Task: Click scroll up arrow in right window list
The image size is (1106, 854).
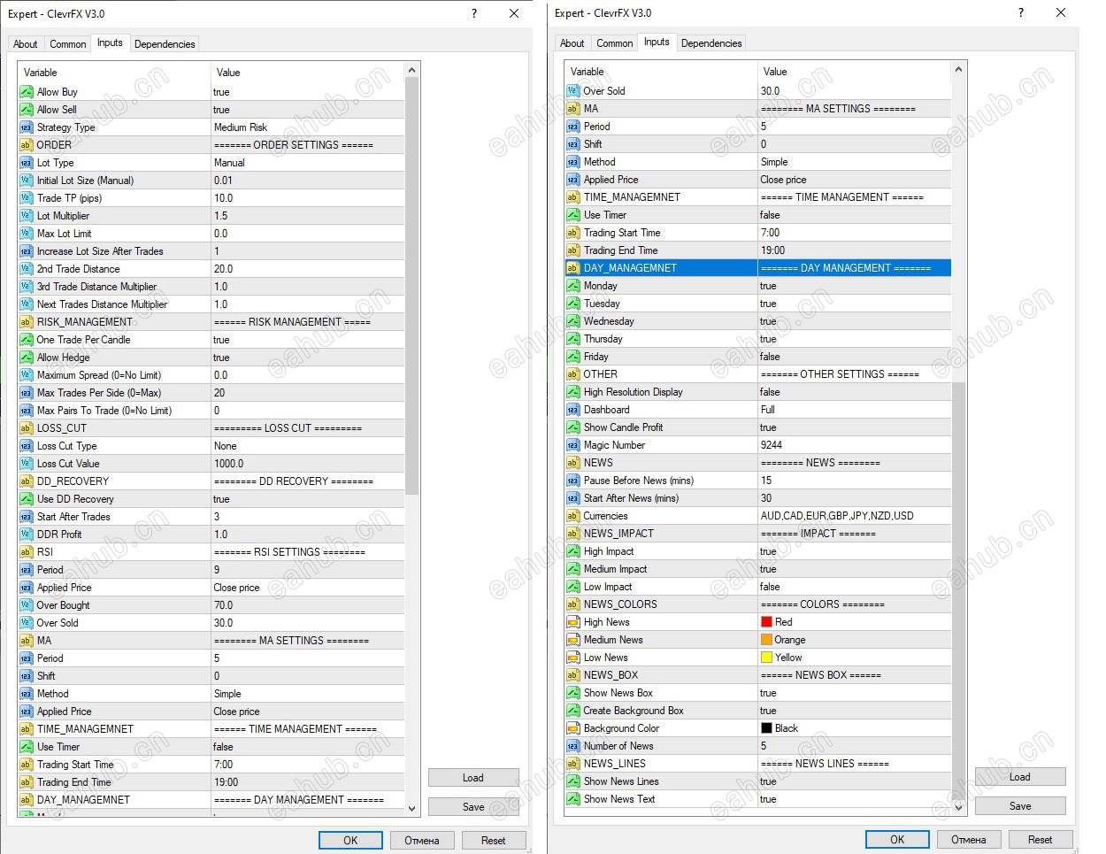Action: pyautogui.click(x=958, y=69)
